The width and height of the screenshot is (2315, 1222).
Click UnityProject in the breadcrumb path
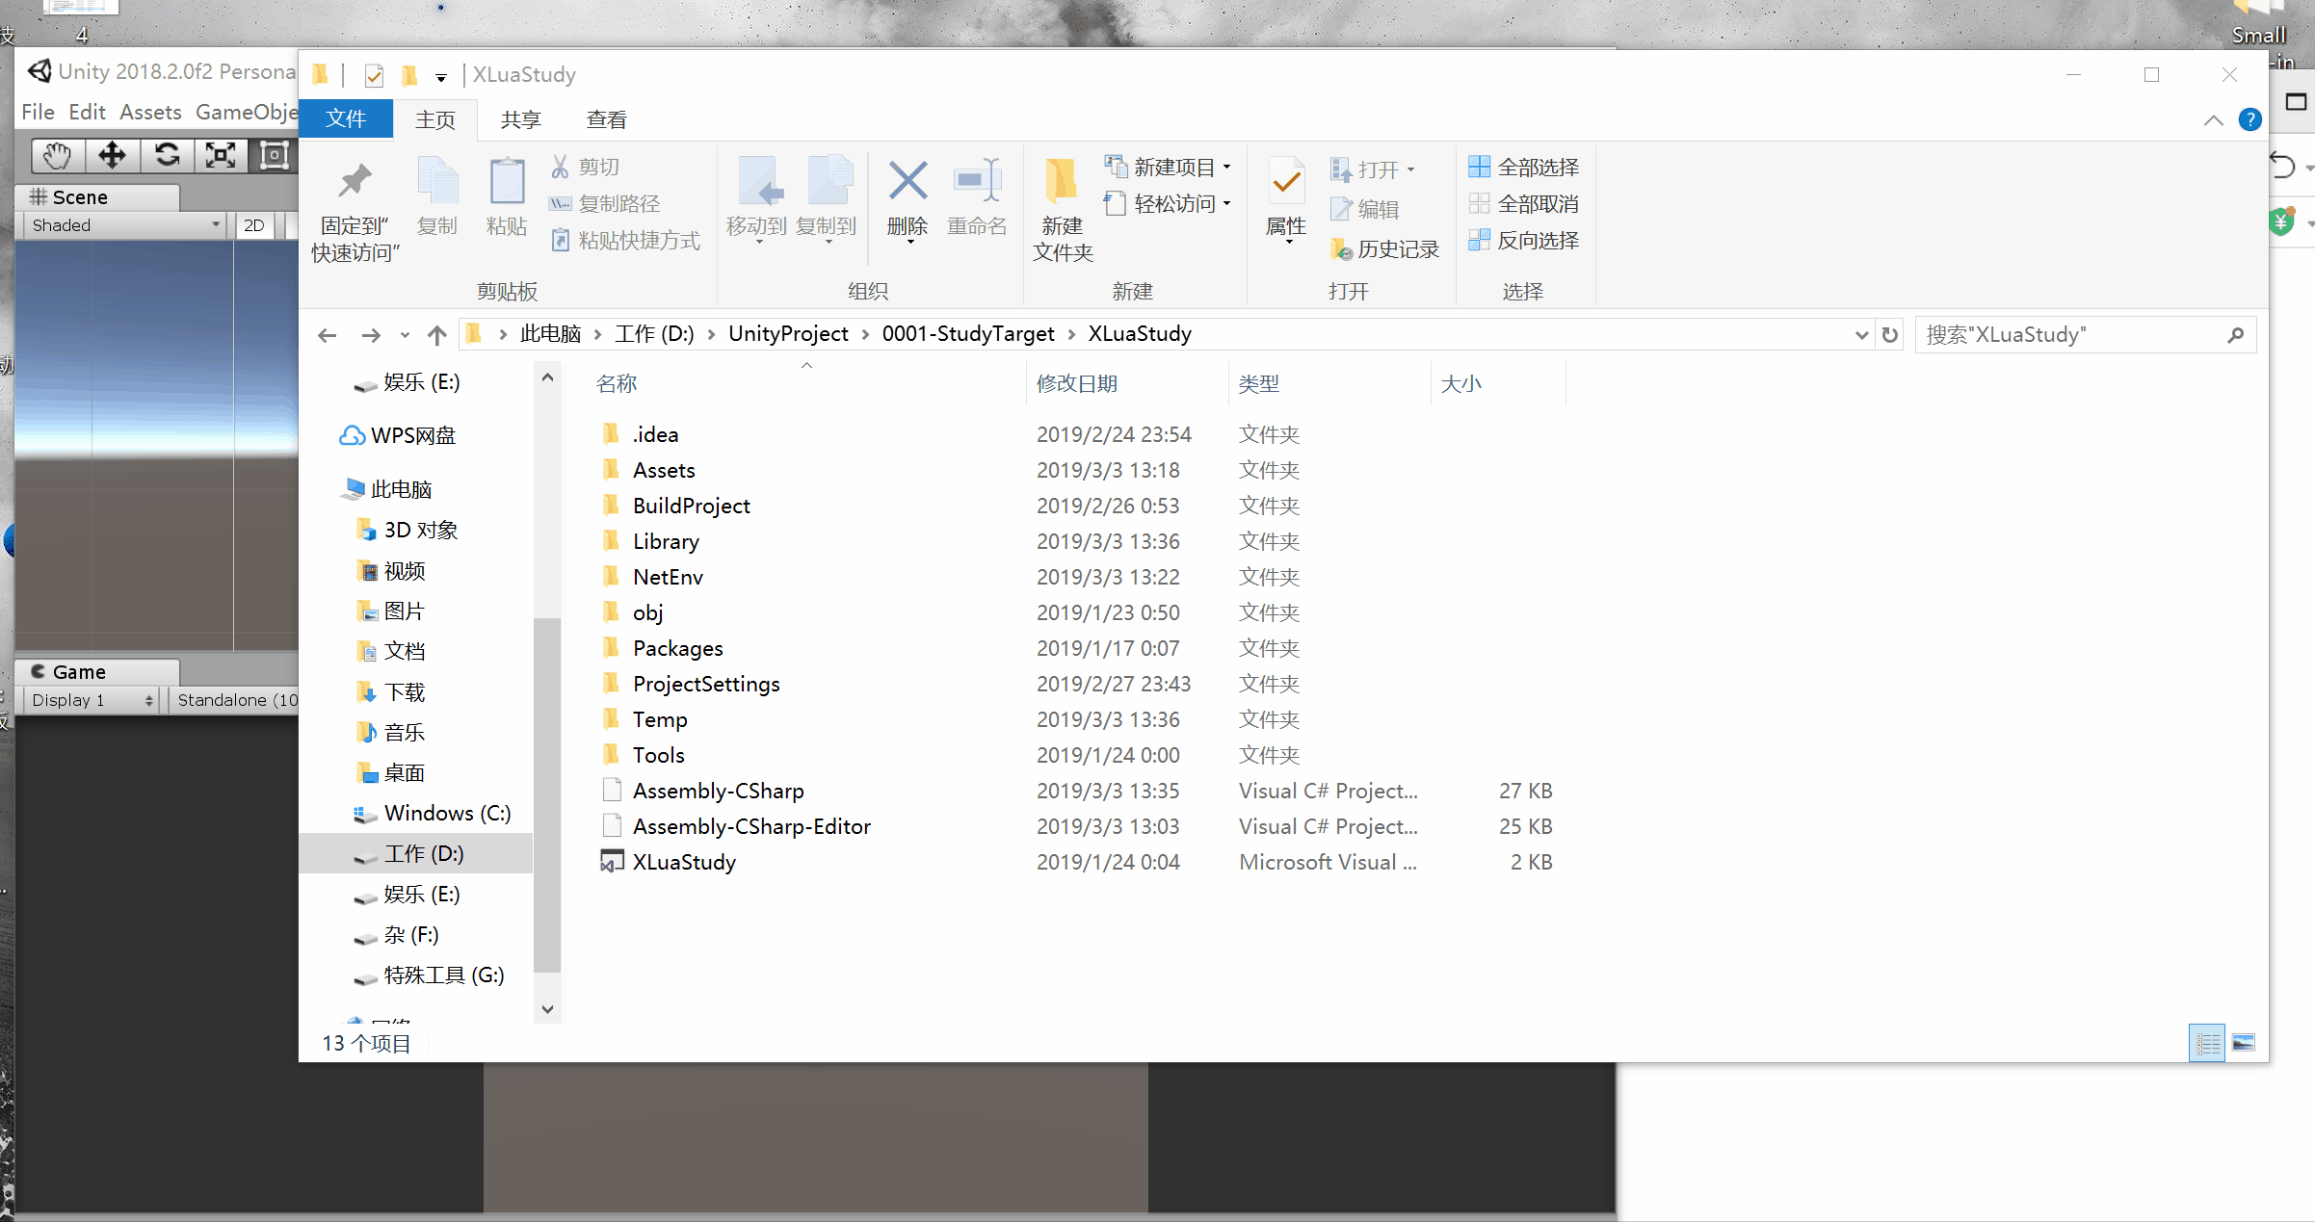point(788,334)
